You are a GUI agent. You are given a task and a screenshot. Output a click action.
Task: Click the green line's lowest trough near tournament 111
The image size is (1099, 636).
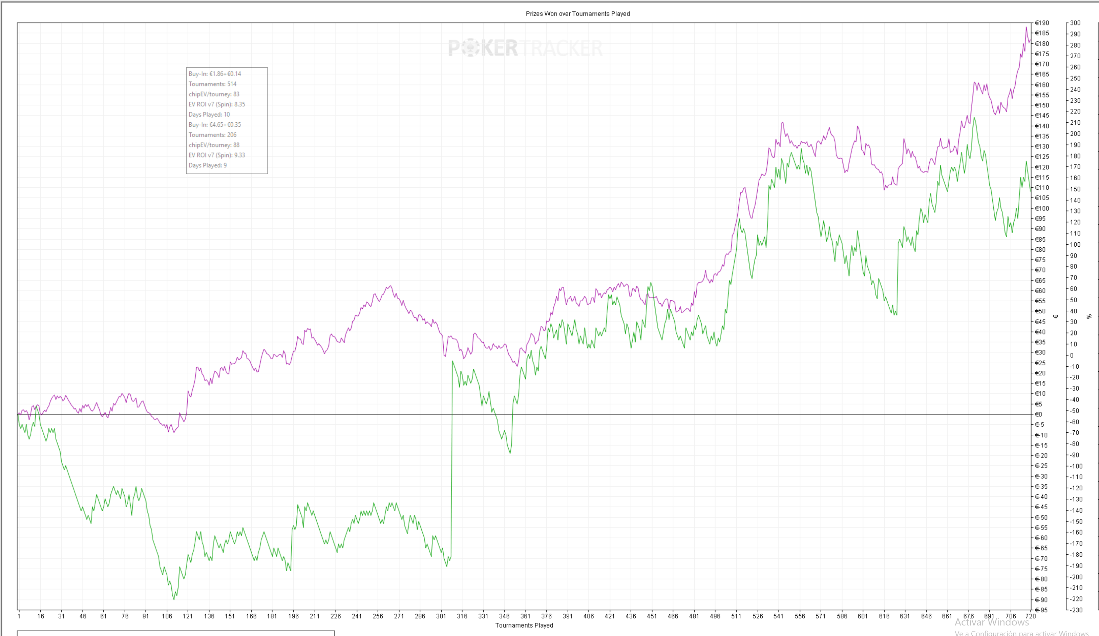click(x=174, y=599)
